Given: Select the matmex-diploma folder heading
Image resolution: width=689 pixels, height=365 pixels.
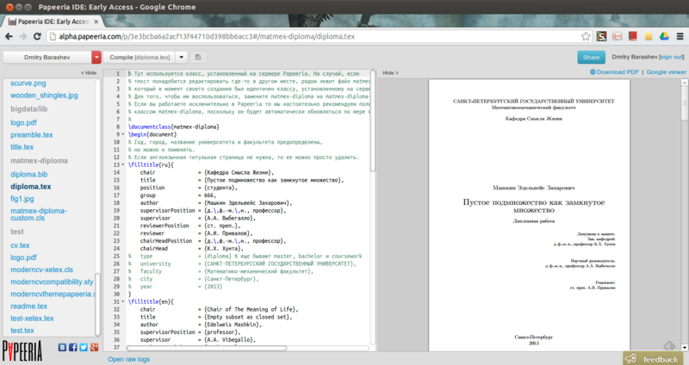Looking at the screenshot, I should coord(39,161).
